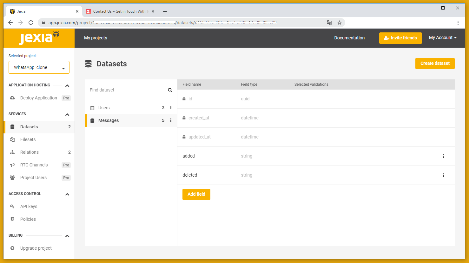Click the Upgrade project arrow icon

pyautogui.click(x=12, y=248)
